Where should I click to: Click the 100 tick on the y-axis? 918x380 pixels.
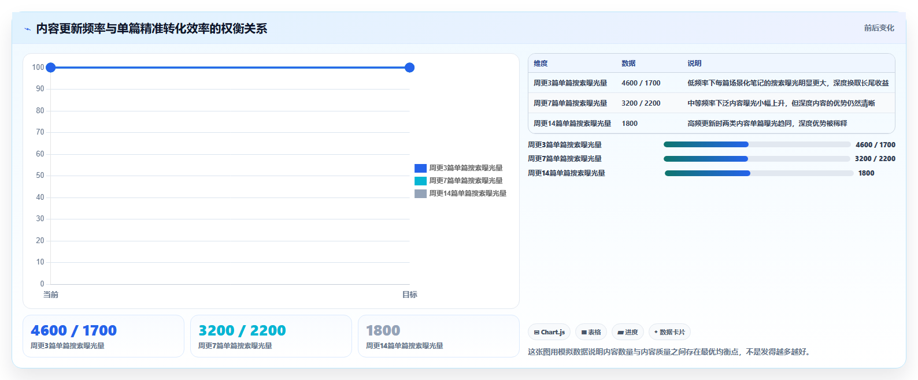click(x=38, y=68)
